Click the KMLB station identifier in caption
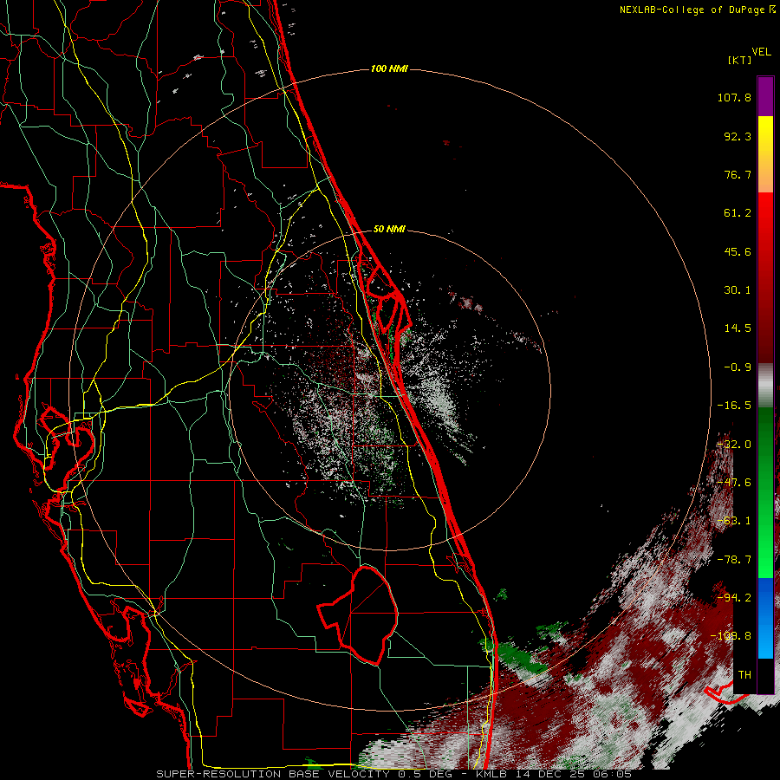The image size is (780, 780). click(x=492, y=774)
